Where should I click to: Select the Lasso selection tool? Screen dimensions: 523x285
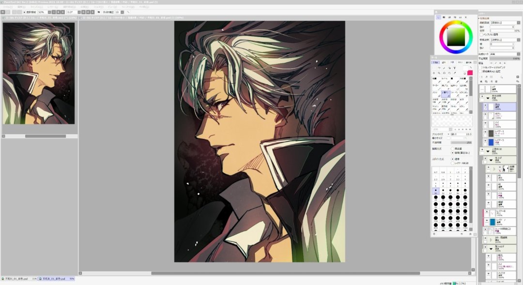point(439,68)
